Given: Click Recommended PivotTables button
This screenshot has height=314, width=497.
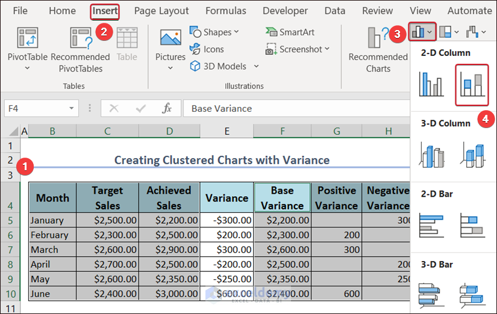Looking at the screenshot, I should point(80,49).
